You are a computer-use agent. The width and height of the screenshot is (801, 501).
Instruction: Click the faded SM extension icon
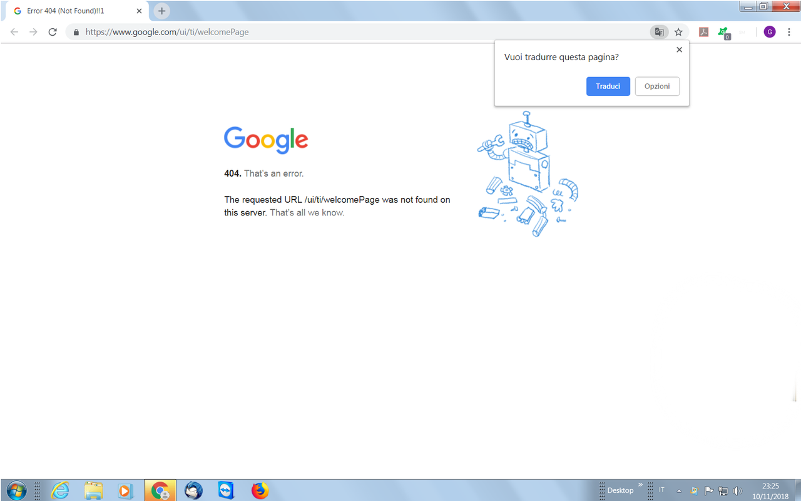743,32
